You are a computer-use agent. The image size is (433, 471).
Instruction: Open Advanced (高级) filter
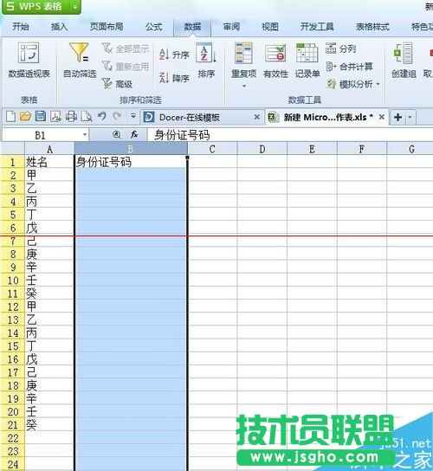pos(117,84)
